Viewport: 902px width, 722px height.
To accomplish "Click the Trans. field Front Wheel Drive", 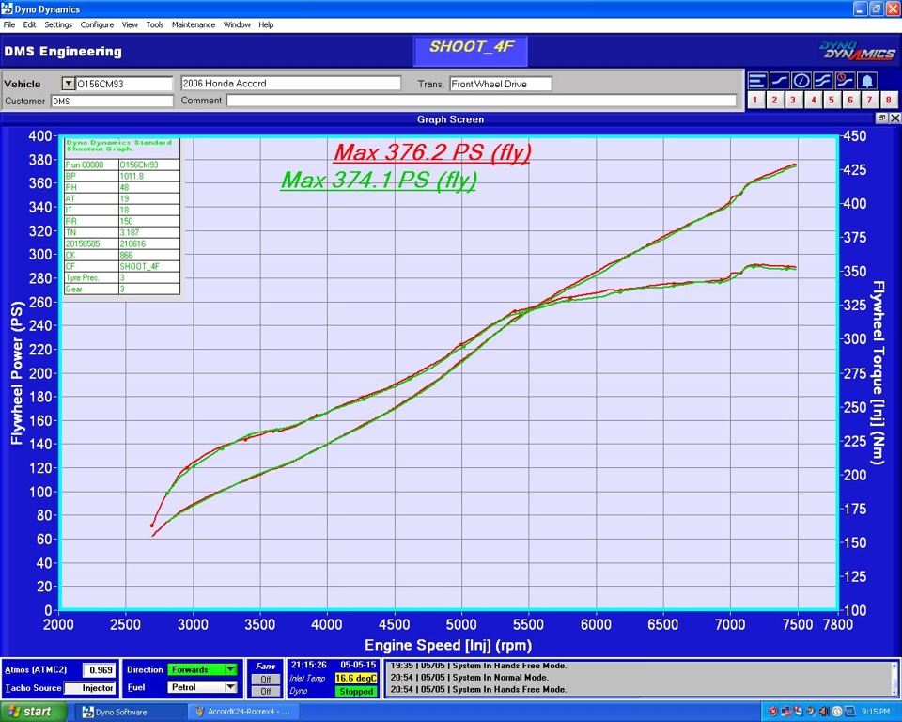I will (x=501, y=84).
